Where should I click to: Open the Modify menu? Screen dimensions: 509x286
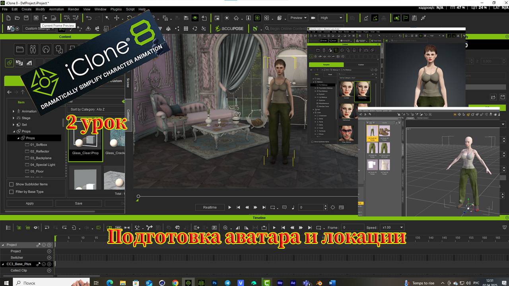40,9
